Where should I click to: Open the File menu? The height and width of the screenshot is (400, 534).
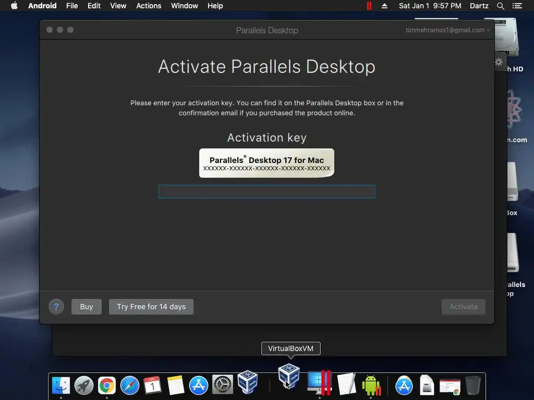72,6
